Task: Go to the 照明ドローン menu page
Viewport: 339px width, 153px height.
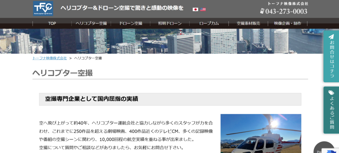Action: 170,24
